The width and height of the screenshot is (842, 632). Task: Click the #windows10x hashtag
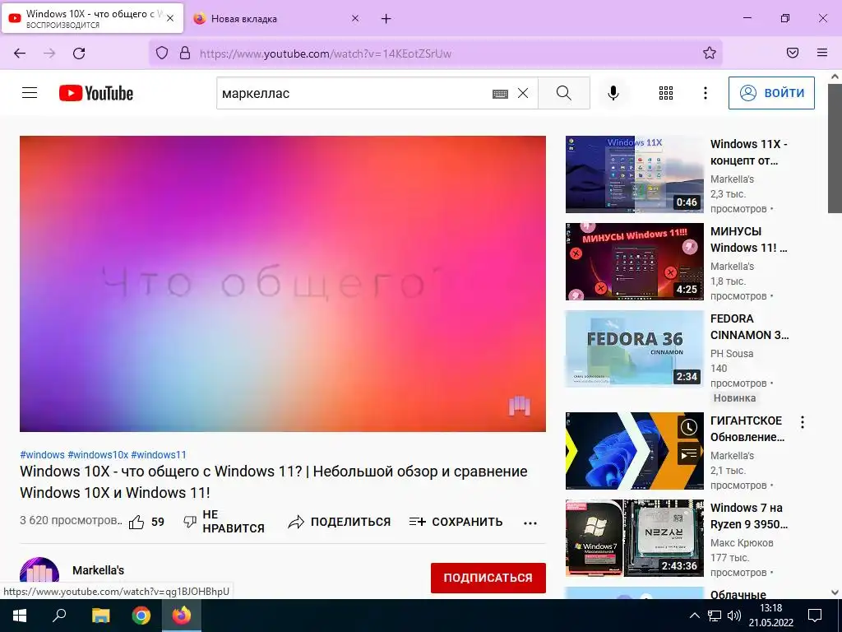(x=98, y=454)
